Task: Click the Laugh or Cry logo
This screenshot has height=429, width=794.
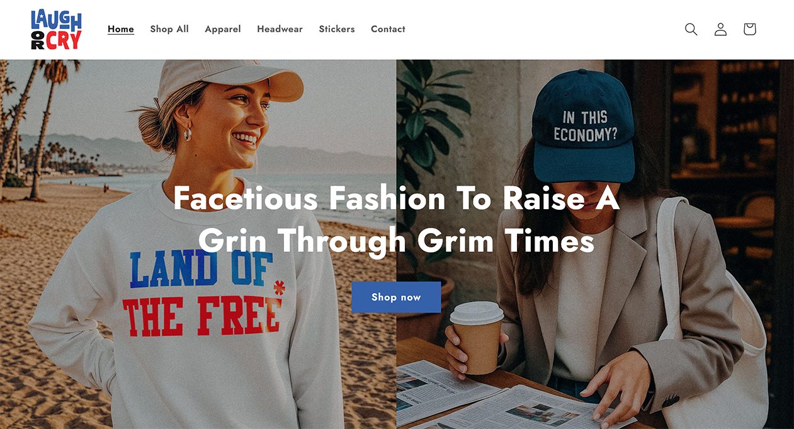Action: [56, 29]
